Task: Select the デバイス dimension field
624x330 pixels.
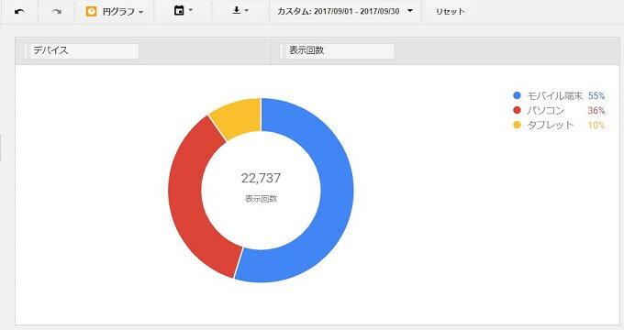Action: point(82,51)
